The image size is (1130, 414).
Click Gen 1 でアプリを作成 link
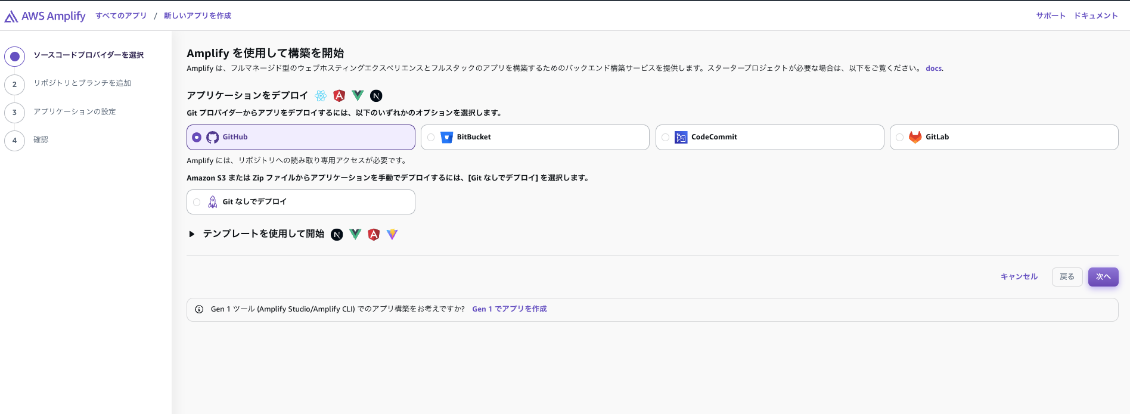510,309
